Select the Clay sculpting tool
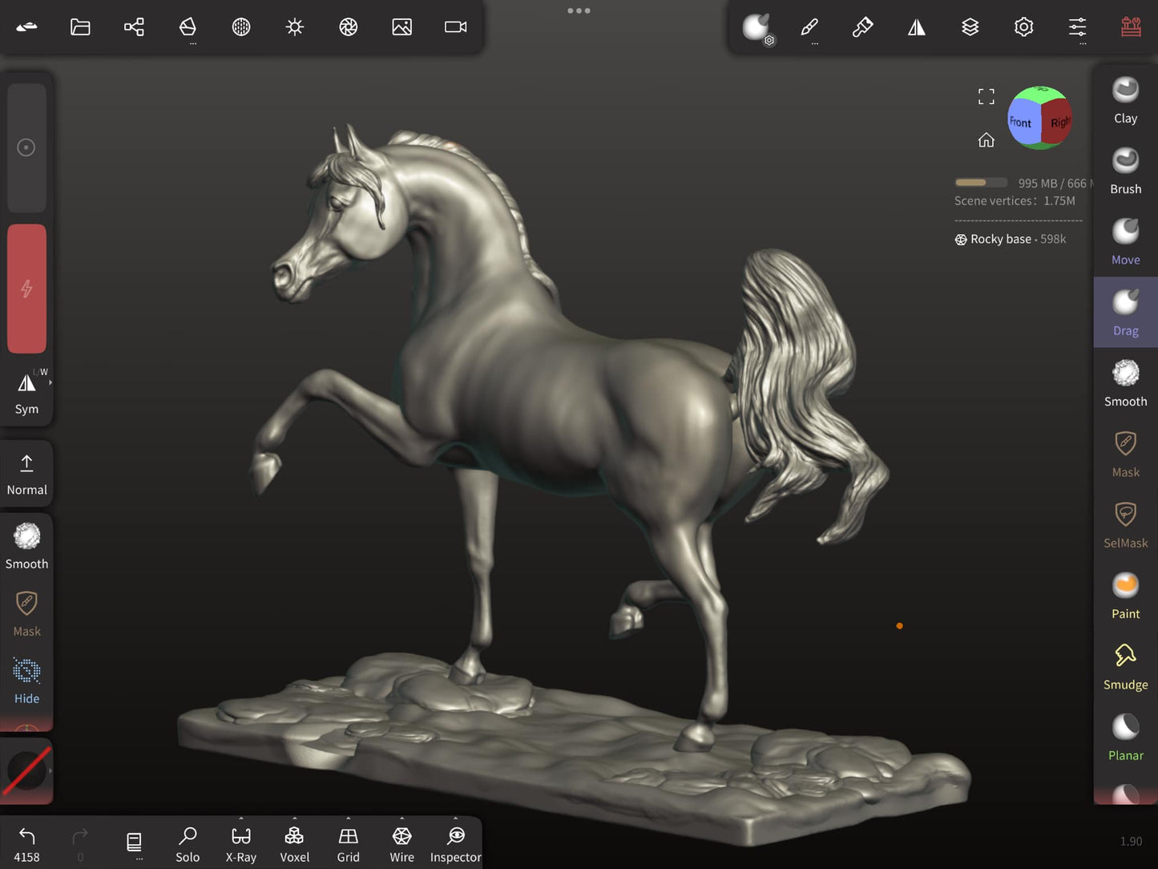Viewport: 1158px width, 869px height. pos(1125,100)
